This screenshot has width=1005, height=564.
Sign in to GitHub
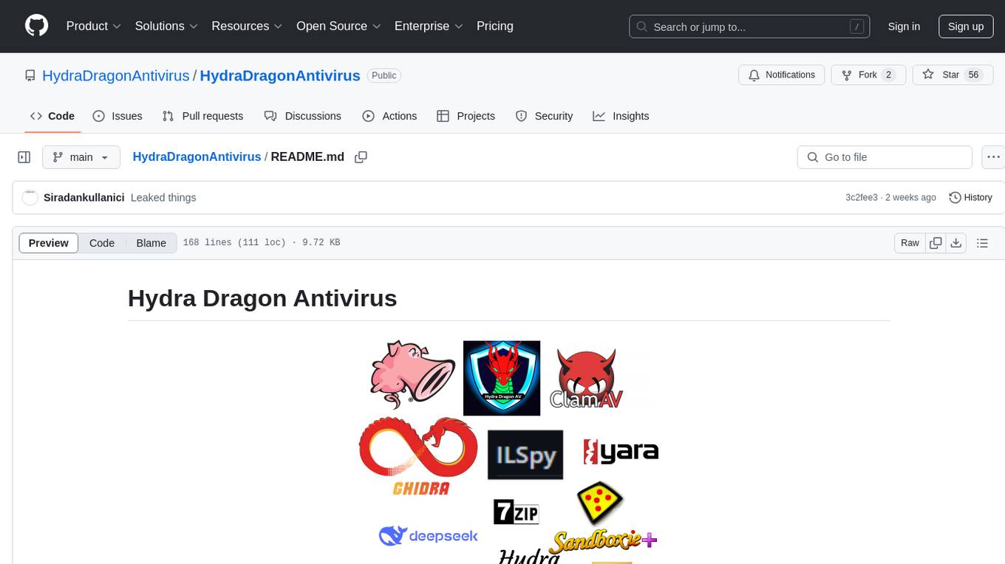(x=904, y=27)
